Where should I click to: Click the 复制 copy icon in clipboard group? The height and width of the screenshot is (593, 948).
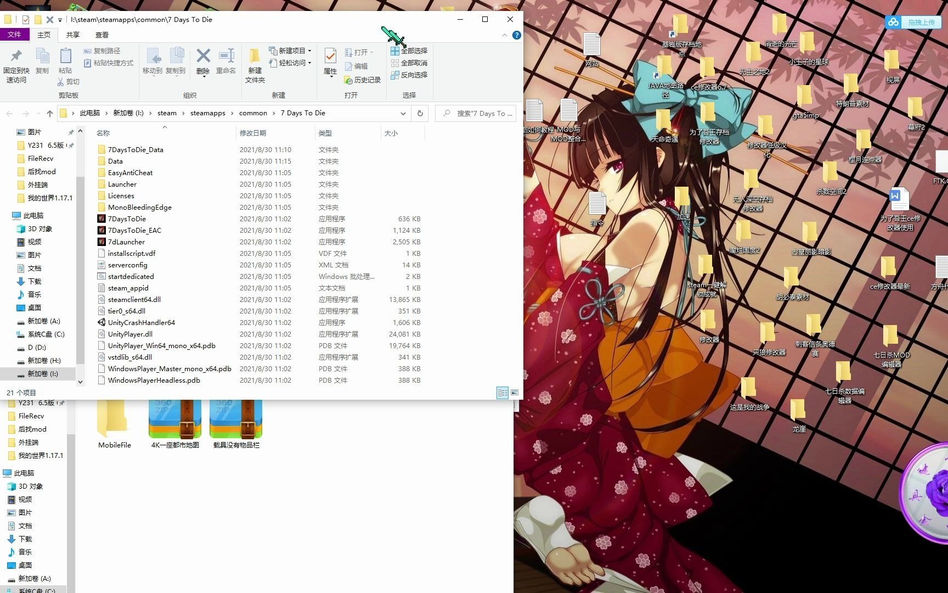pos(42,56)
